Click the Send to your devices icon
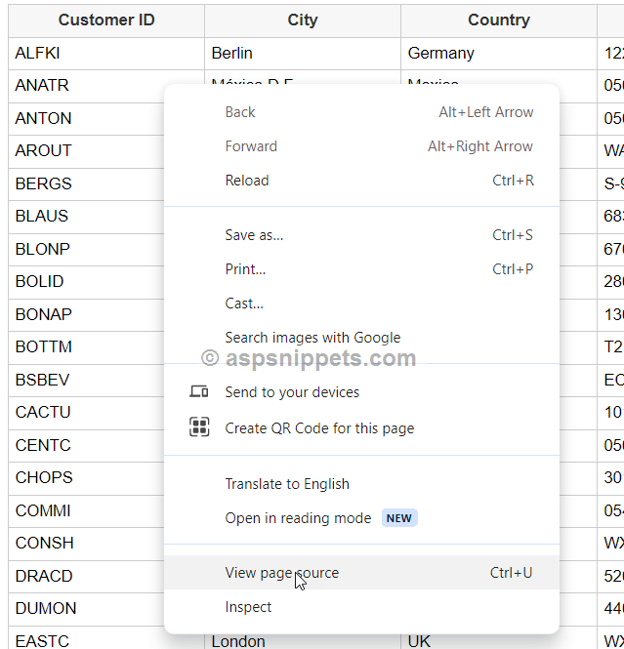 tap(199, 392)
